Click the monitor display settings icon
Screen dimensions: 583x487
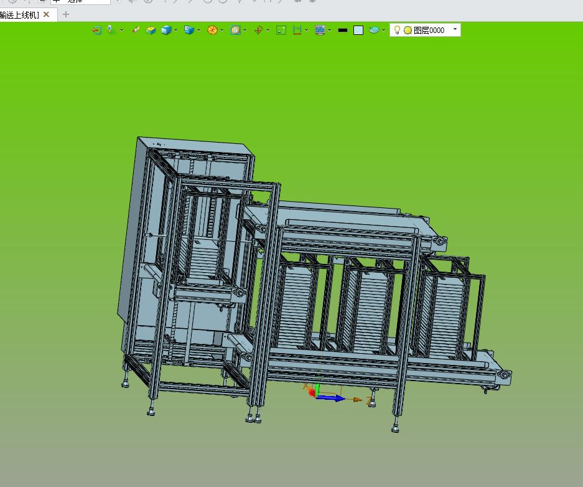(320, 30)
